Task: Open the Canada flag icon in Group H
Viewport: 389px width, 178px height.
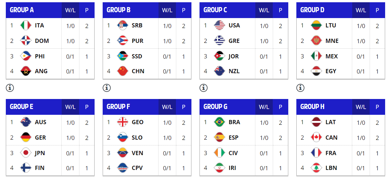Action: [316, 138]
